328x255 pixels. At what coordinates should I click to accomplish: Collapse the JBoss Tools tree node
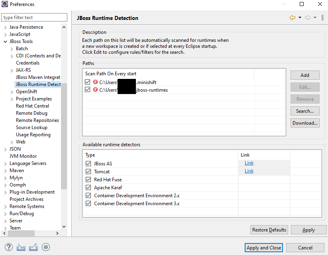click(x=6, y=41)
